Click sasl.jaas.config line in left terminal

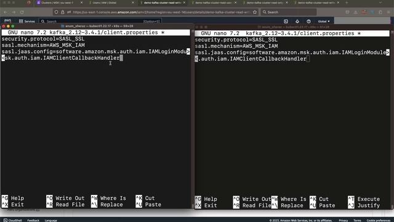point(96,52)
